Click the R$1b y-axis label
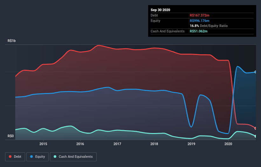Image resolution: width=261 pixels, height=167 pixels. pos(12,41)
